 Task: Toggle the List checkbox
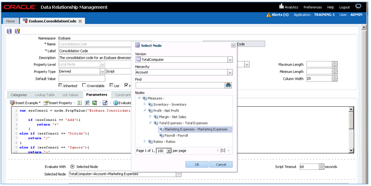(x=111, y=85)
